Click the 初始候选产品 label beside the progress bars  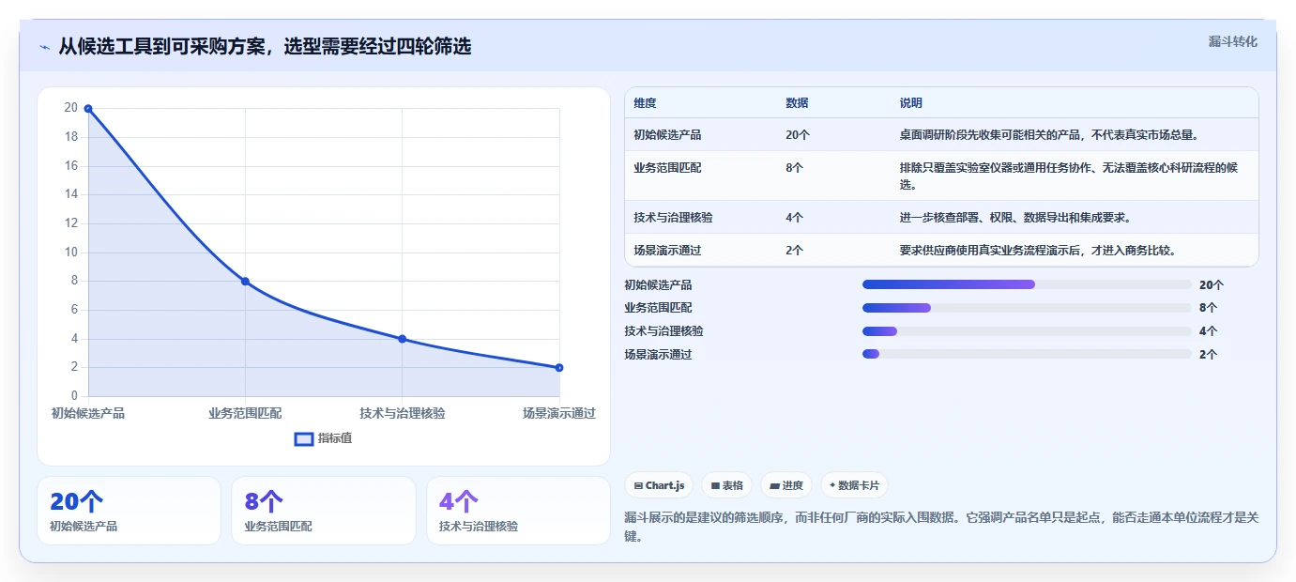[x=658, y=285]
